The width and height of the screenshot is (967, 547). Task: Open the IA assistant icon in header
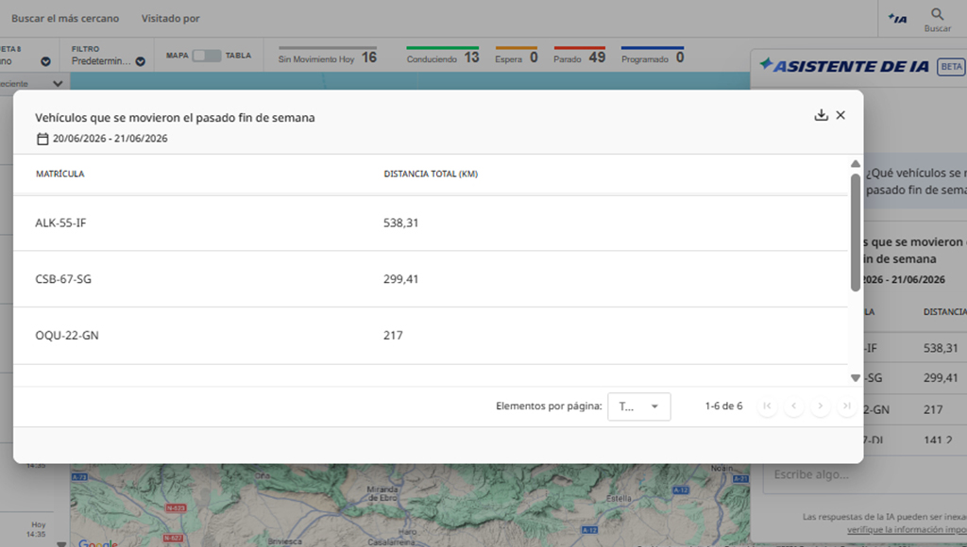coord(897,19)
